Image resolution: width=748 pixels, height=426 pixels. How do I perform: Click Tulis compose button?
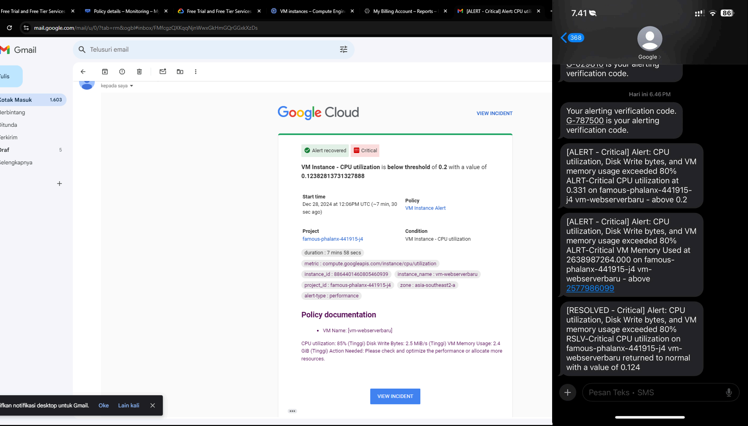[x=11, y=76]
